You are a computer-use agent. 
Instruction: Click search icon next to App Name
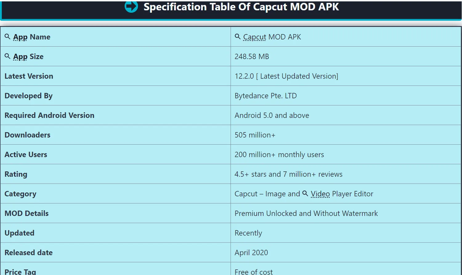tap(7, 37)
